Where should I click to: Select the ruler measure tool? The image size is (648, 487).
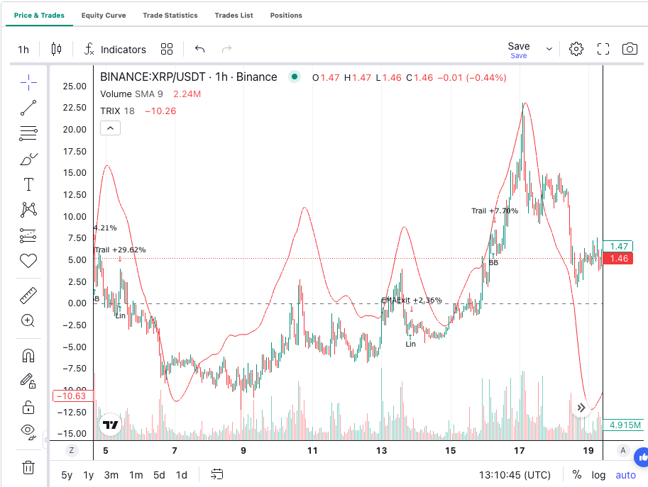point(28,296)
